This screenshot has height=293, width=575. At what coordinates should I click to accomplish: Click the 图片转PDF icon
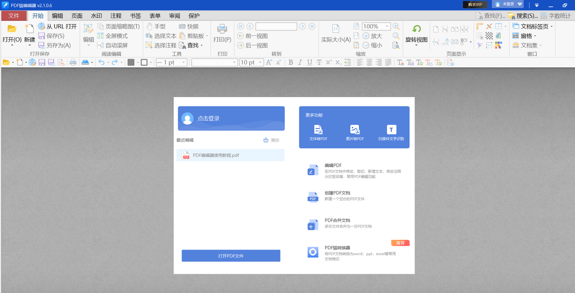(355, 130)
